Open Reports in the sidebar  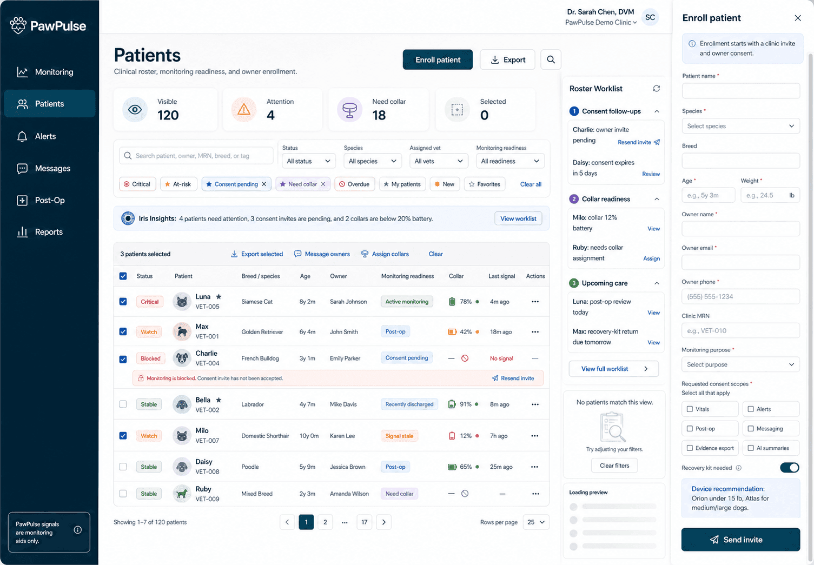click(50, 232)
